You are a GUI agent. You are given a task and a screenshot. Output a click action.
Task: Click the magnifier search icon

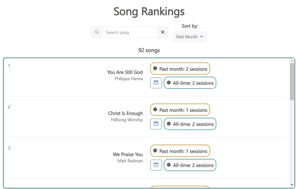click(97, 32)
